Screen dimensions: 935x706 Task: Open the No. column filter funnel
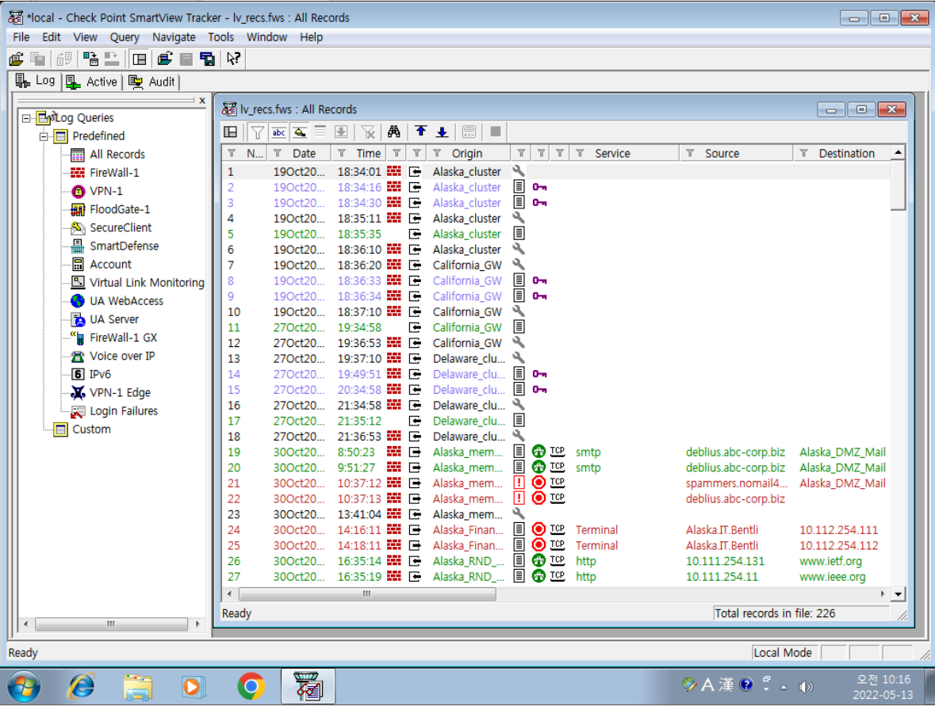point(232,153)
